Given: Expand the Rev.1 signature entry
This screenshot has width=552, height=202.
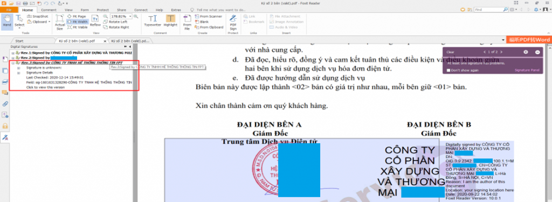Looking at the screenshot, I should [x=13, y=53].
